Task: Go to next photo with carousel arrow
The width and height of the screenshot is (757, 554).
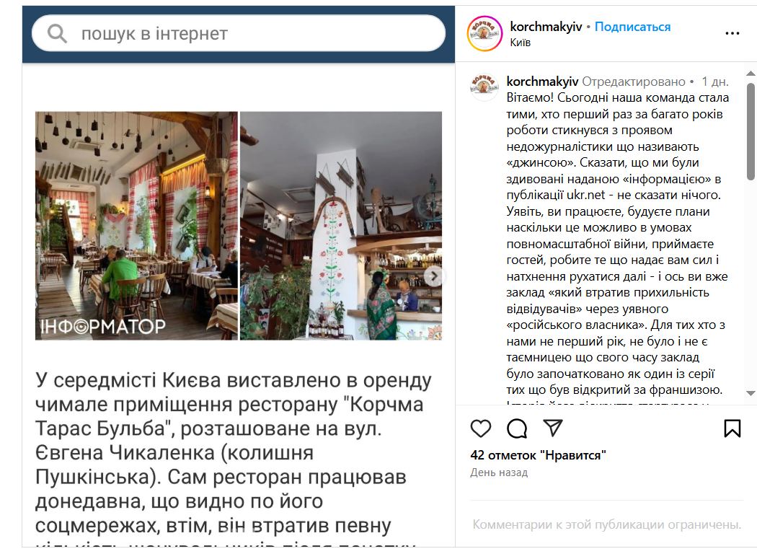Action: [x=433, y=276]
